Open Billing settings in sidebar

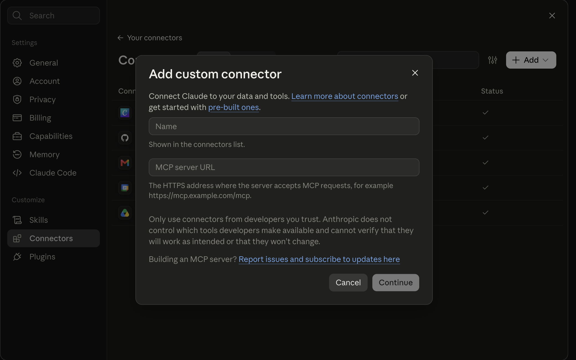pyautogui.click(x=54, y=118)
